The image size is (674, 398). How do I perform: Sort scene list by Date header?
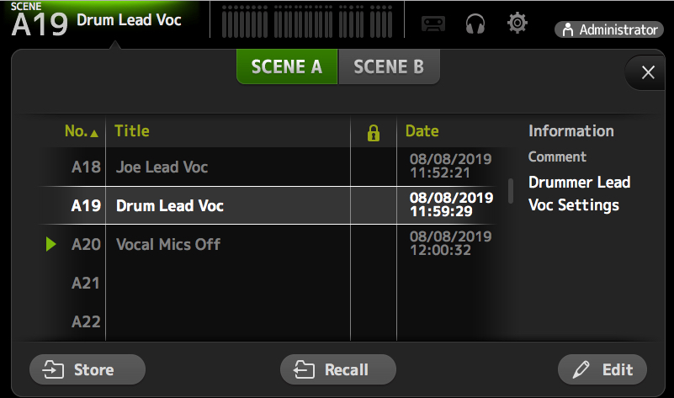(422, 131)
